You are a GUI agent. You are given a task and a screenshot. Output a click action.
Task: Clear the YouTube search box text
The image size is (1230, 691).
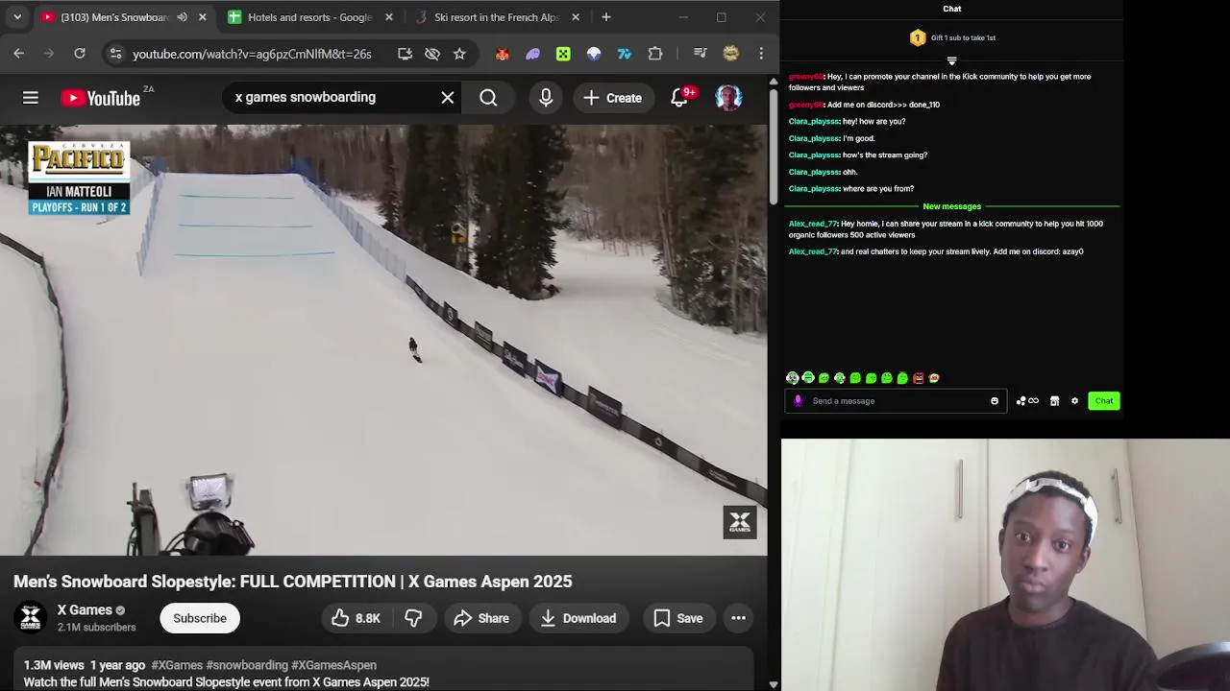[x=448, y=97]
